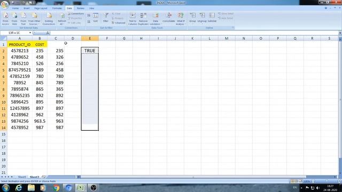Click COST header cell
This screenshot has width=342, height=192.
tap(40, 44)
